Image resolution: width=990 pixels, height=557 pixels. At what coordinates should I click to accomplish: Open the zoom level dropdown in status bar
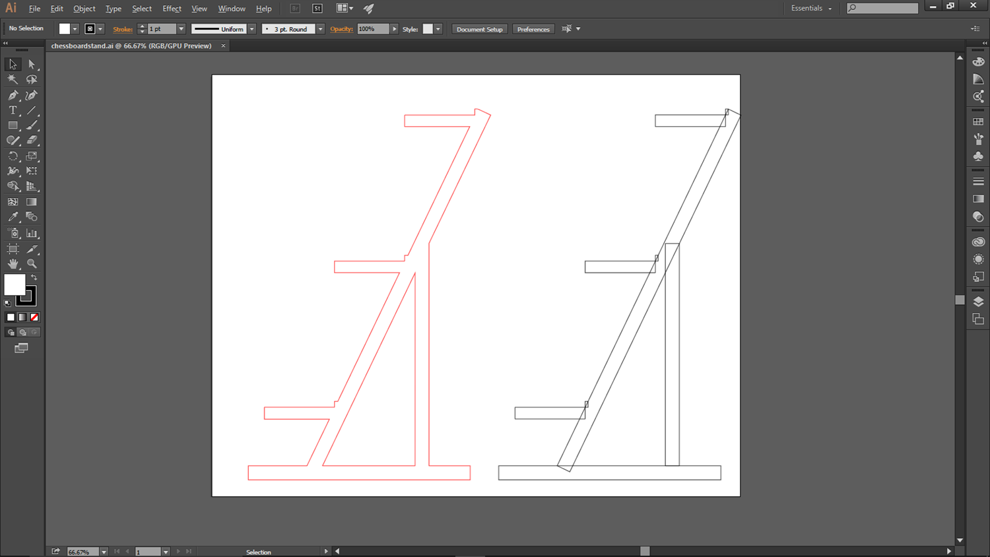(104, 552)
